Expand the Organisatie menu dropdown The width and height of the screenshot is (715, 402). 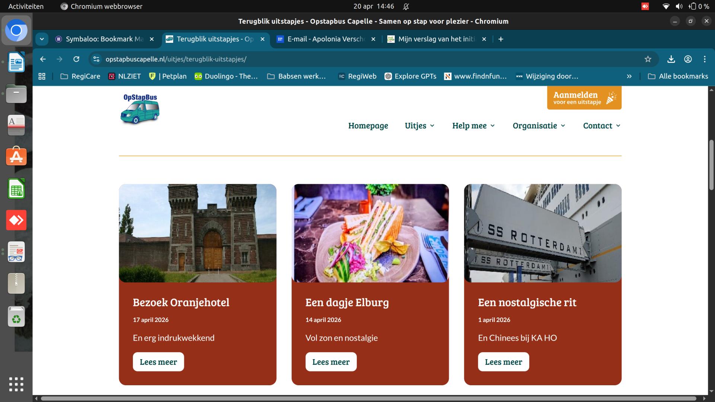(x=539, y=126)
